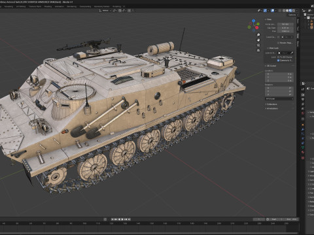Click the red X axis on navigation gizmo
Image resolution: width=314 pixels, height=235 pixels.
pos(257,27)
